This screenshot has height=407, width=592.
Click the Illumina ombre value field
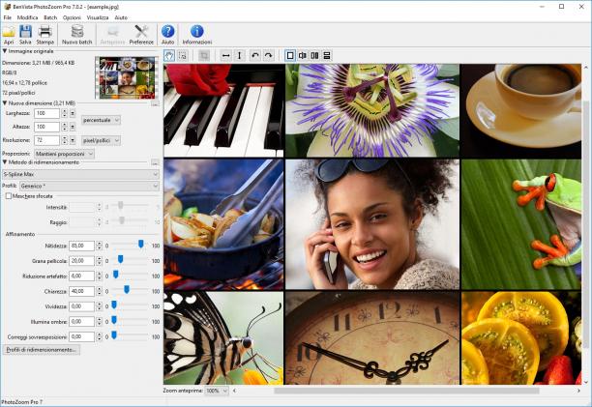[81, 321]
